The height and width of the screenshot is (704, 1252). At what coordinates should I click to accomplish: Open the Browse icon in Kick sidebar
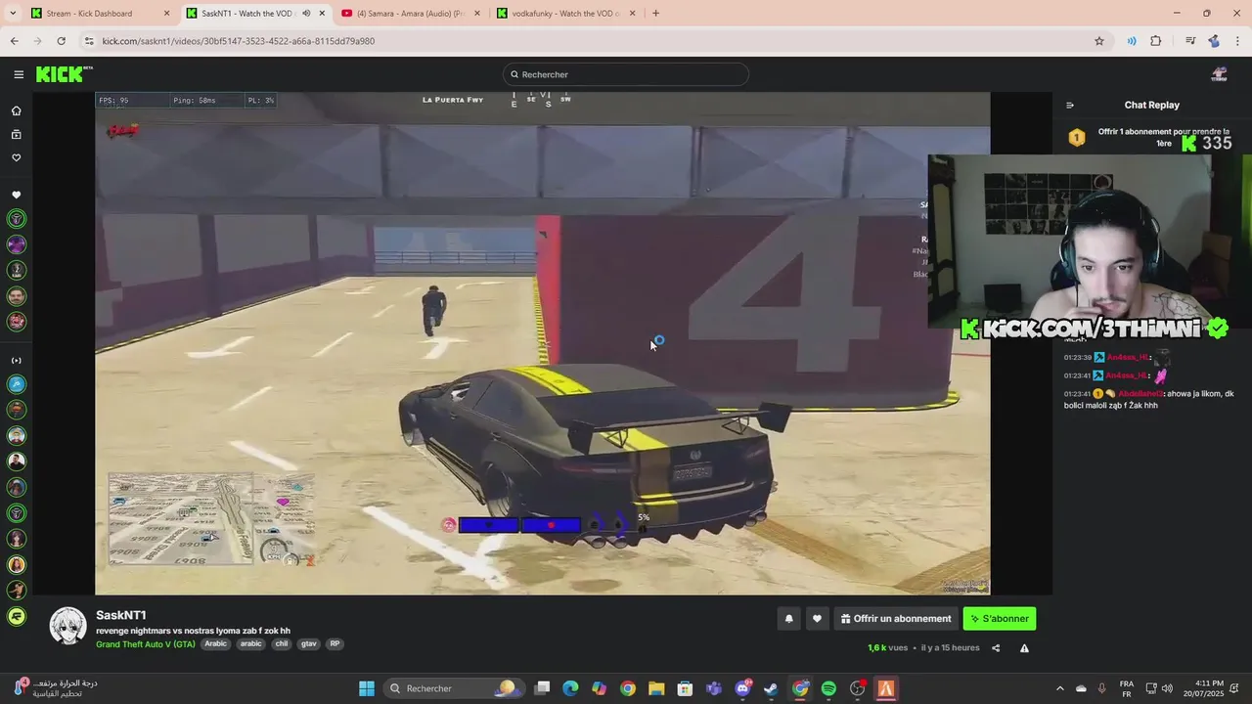click(x=17, y=134)
